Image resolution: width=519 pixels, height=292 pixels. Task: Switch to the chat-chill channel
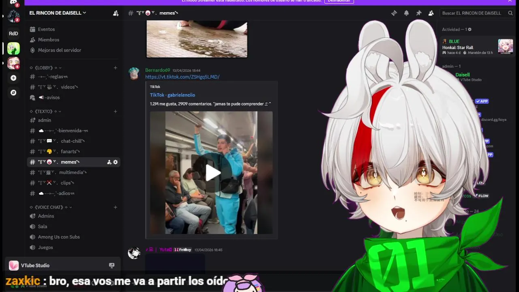click(73, 141)
